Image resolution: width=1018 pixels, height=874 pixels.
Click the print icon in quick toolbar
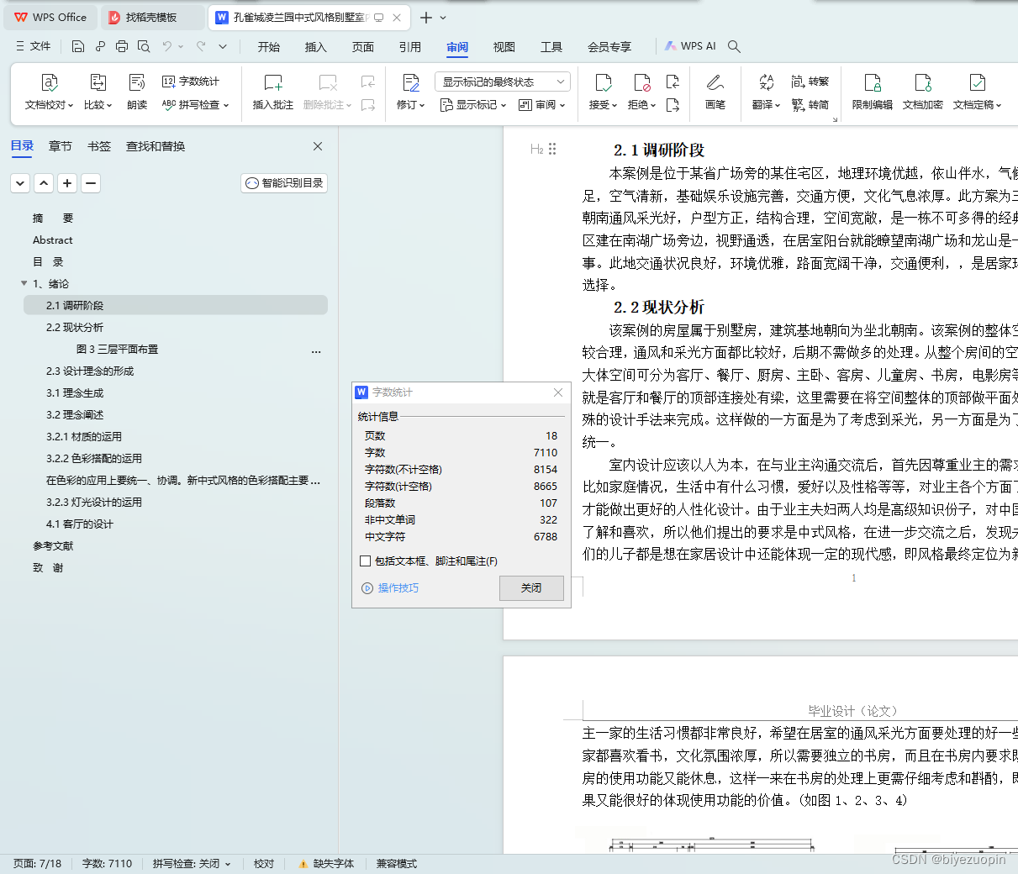pos(122,46)
